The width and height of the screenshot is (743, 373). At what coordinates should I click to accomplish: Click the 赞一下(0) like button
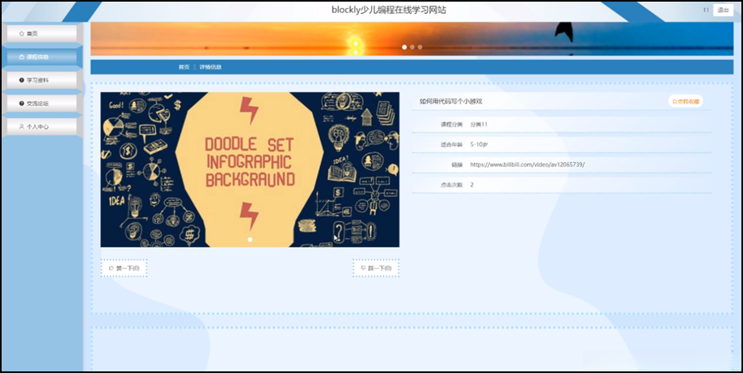click(x=125, y=268)
